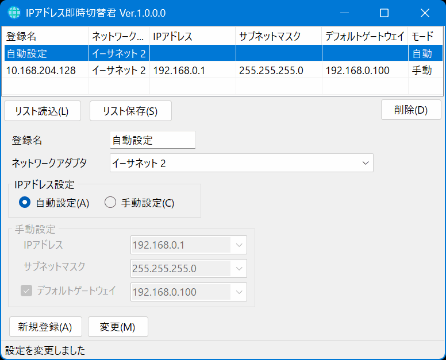Close the IPアドレス即時切替君 window
This screenshot has height=360, width=446.
click(x=425, y=13)
